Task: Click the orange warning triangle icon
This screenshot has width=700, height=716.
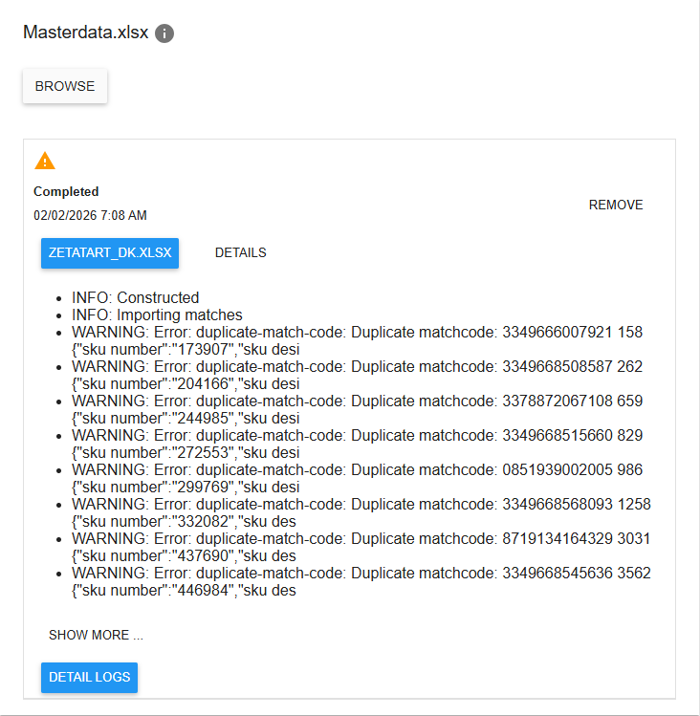Action: tap(45, 161)
